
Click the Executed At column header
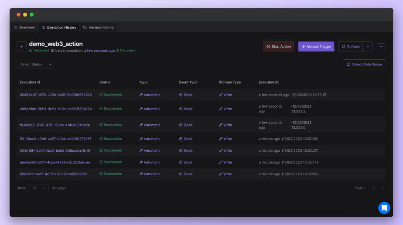(269, 82)
